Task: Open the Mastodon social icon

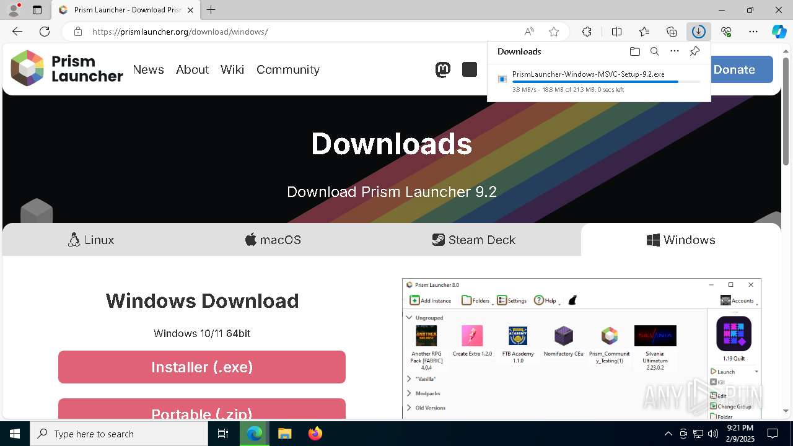Action: (x=443, y=70)
